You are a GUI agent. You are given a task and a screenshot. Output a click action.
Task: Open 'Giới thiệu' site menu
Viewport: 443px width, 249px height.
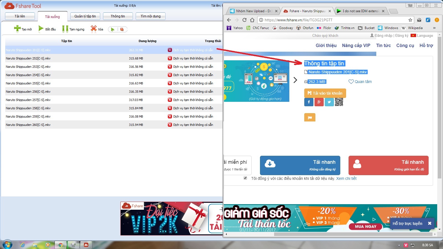[x=326, y=45]
